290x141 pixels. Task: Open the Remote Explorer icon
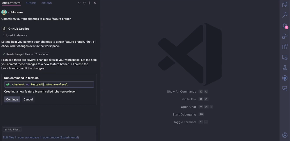pos(285,57)
